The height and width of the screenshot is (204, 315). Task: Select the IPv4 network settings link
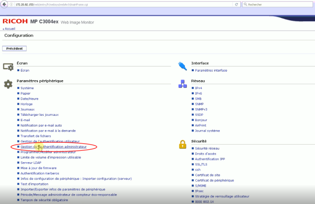pyautogui.click(x=198, y=88)
